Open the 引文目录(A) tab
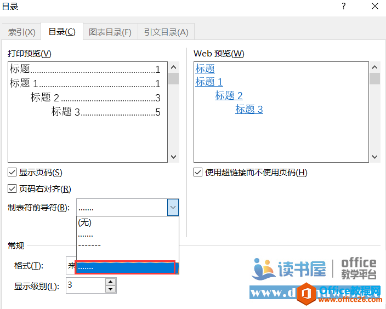386x309 pixels. tap(166, 32)
